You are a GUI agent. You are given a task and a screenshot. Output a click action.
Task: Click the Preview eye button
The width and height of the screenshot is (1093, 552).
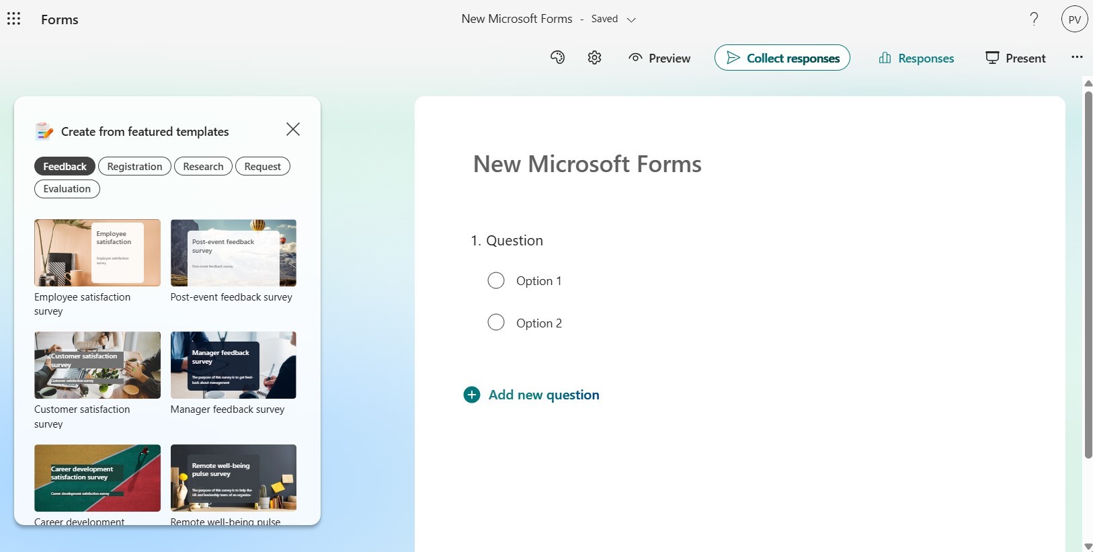[x=659, y=58]
